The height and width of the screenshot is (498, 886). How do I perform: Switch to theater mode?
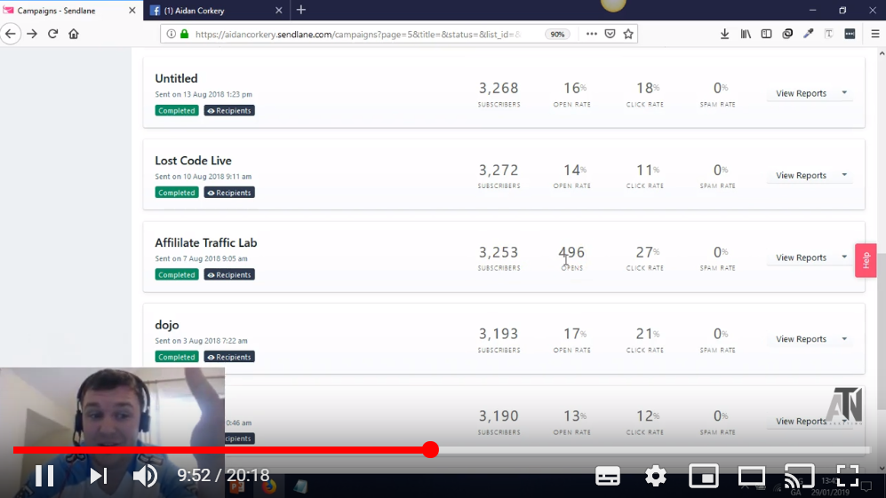point(752,476)
